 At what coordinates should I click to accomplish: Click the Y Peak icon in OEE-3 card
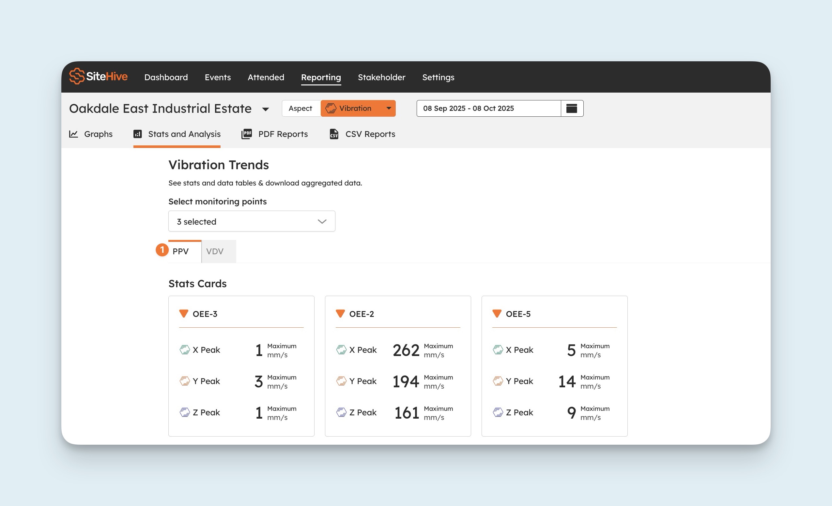pyautogui.click(x=185, y=381)
